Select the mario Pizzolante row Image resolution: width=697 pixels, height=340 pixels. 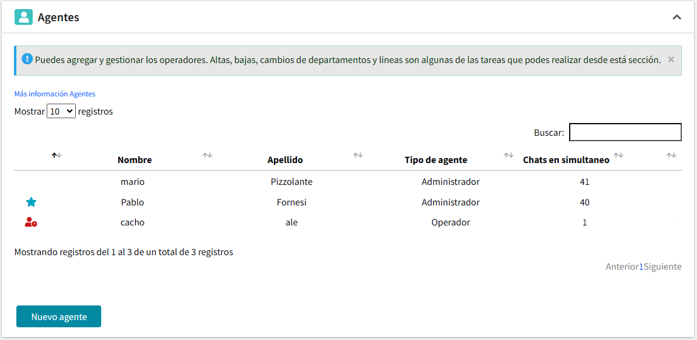click(x=292, y=182)
